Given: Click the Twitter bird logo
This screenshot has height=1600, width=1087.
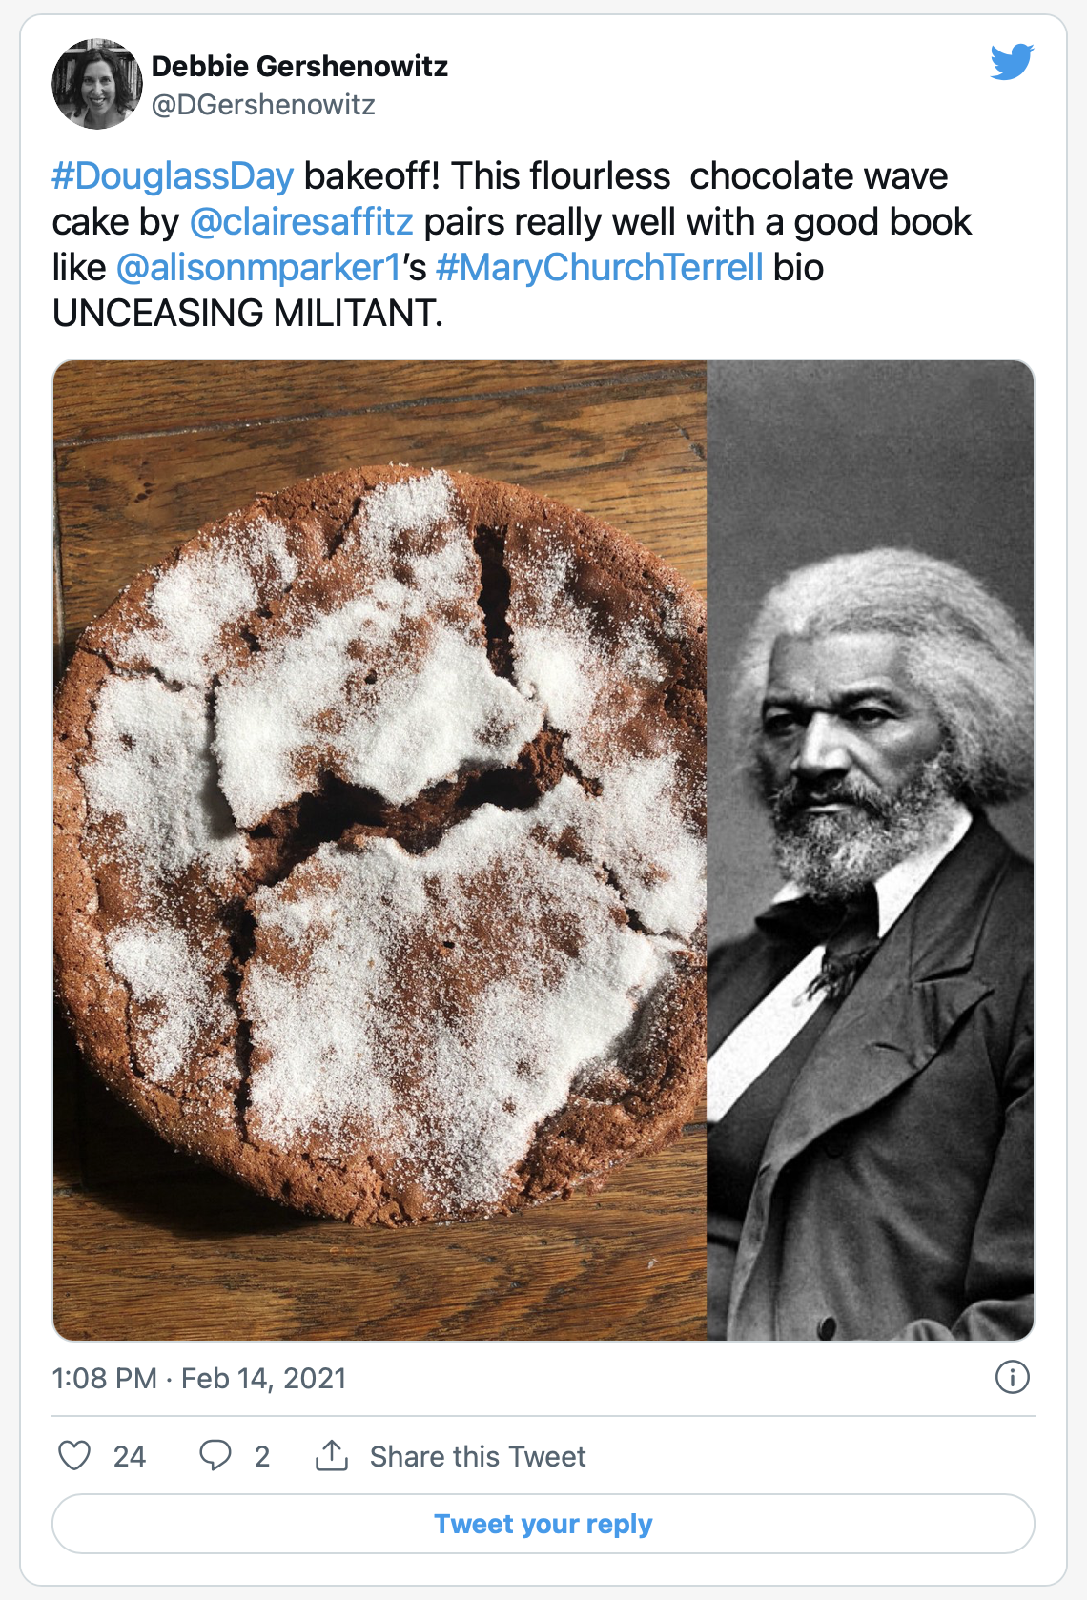Looking at the screenshot, I should coord(1012,62).
